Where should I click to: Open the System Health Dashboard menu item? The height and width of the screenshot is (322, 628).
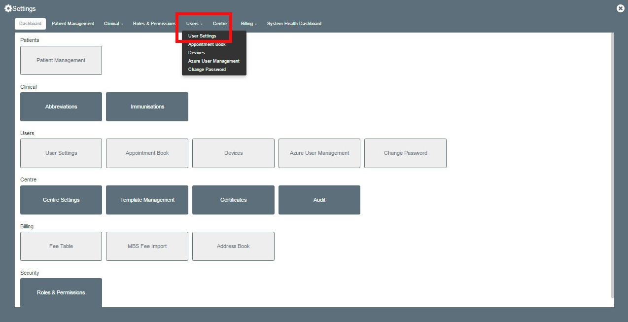click(294, 23)
